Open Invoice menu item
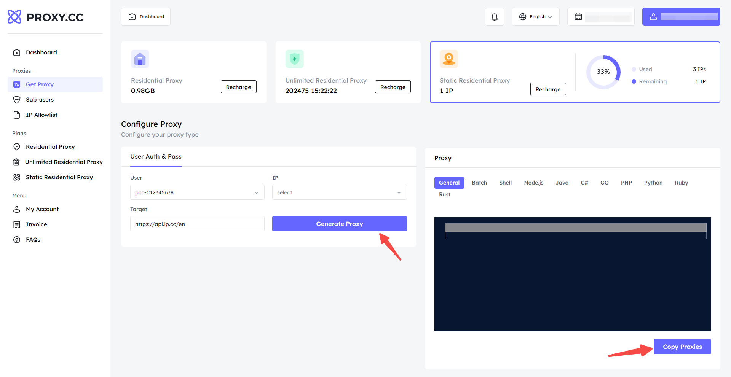The width and height of the screenshot is (731, 377). pyautogui.click(x=55, y=224)
